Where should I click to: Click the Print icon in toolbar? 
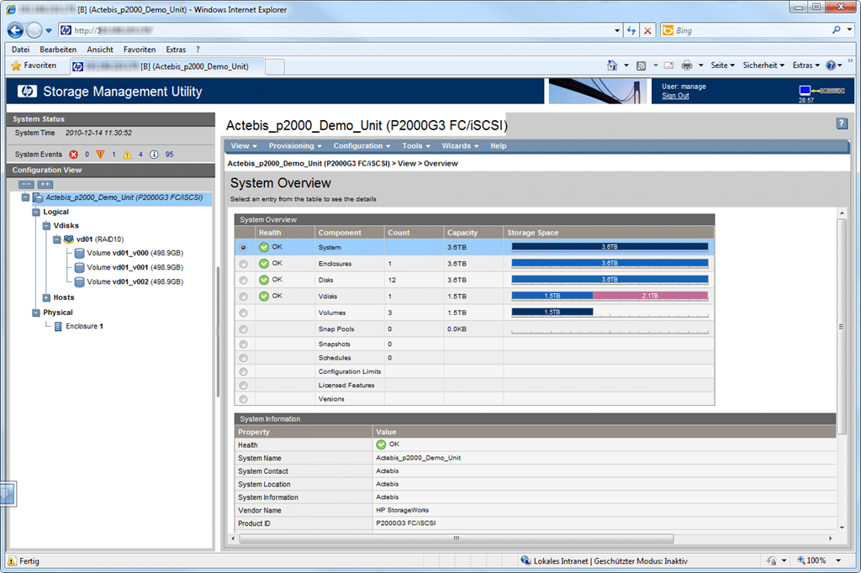coord(687,66)
